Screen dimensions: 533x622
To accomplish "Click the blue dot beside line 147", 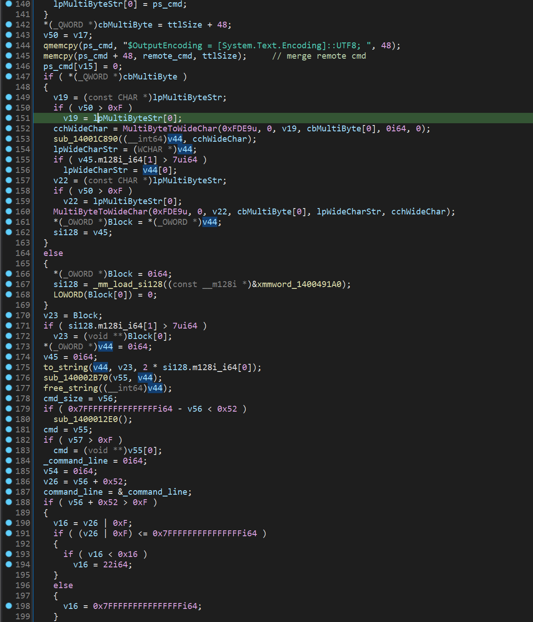I will click(x=9, y=76).
